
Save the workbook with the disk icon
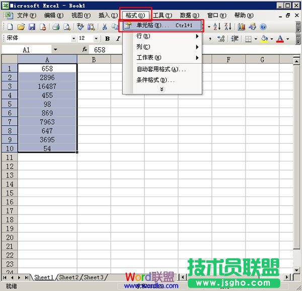[32, 27]
